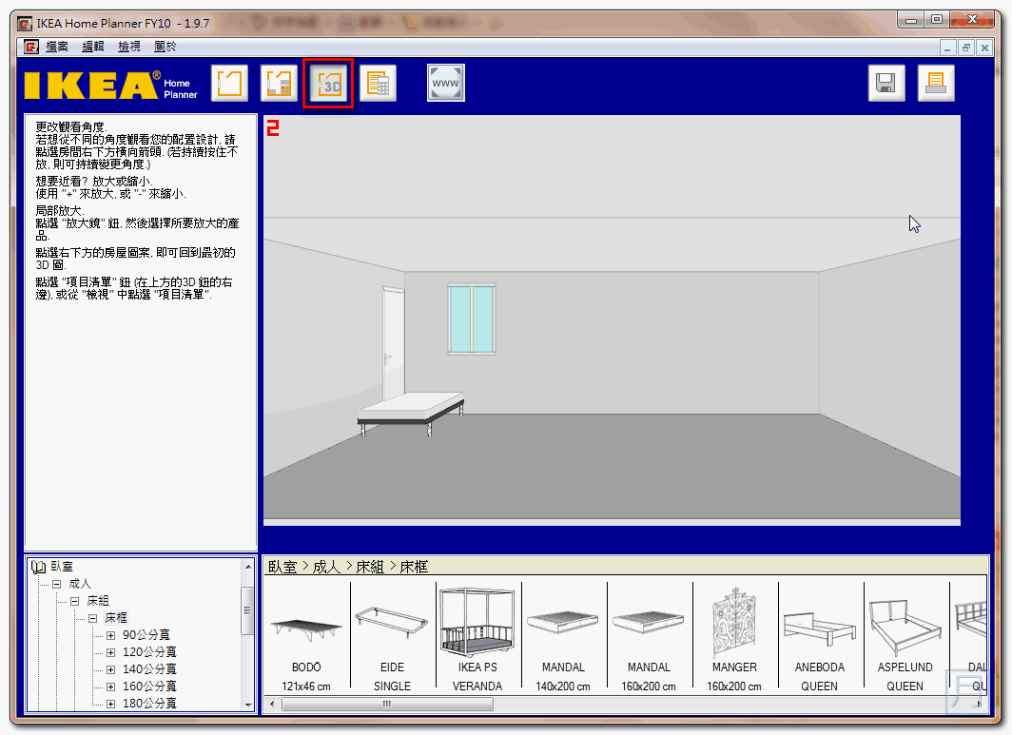Open the room layout view icon
1012x735 pixels.
click(229, 84)
